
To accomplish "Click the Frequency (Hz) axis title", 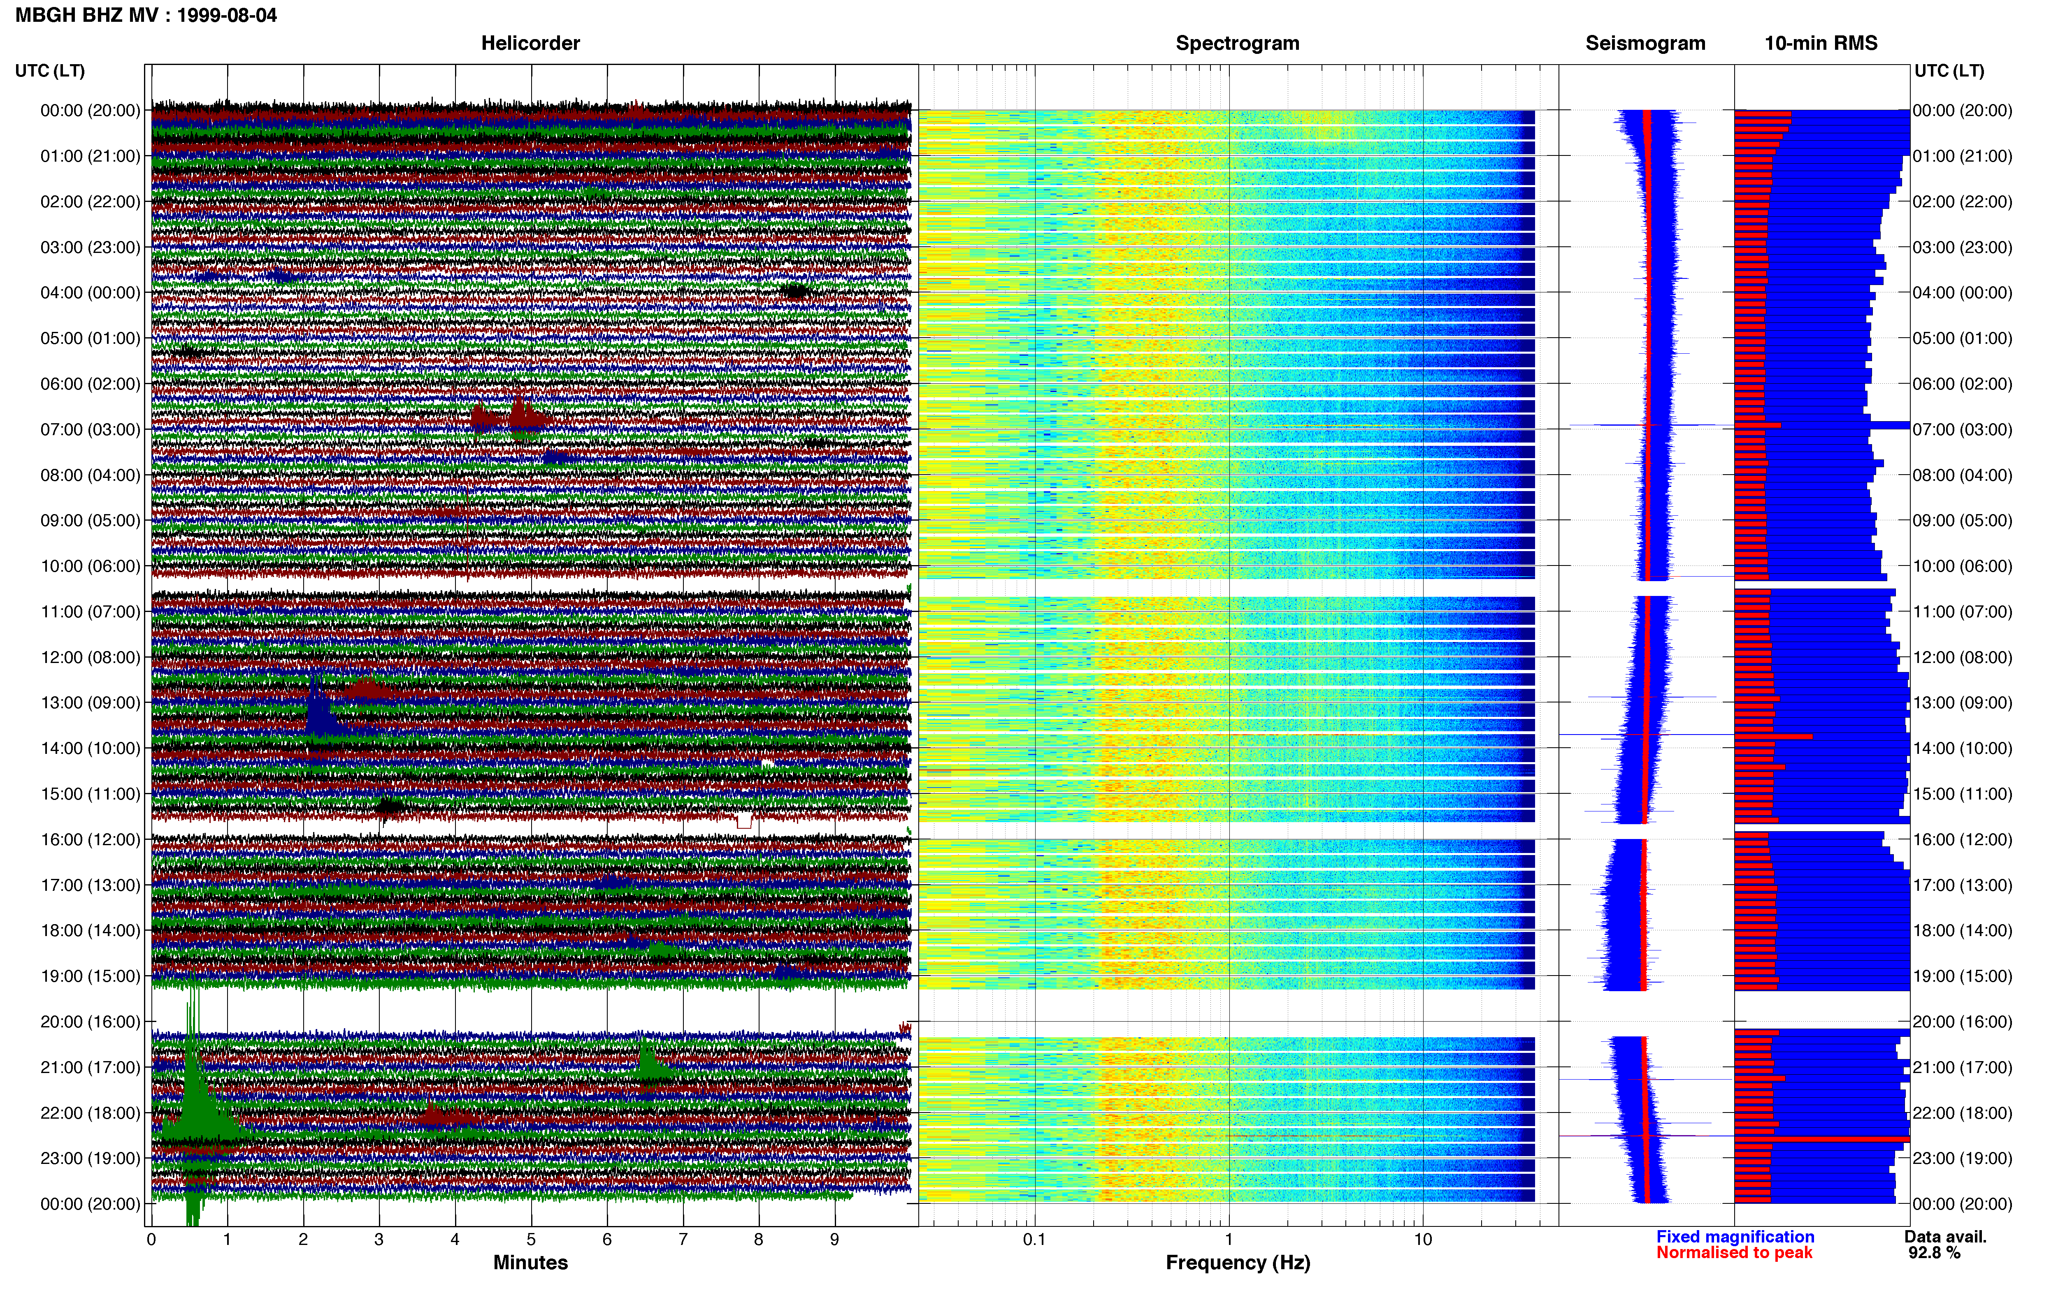I will pos(1238,1262).
